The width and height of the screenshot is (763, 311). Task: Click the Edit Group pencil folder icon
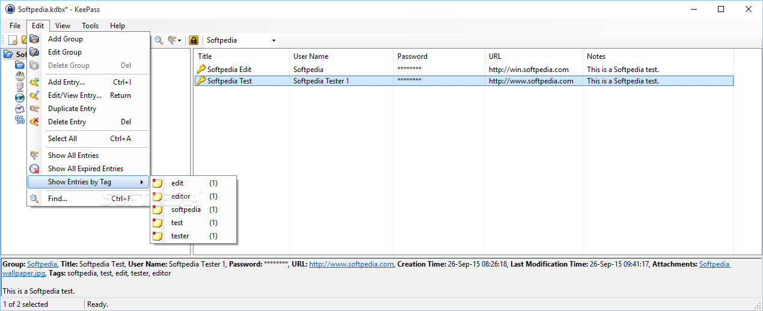tap(35, 52)
